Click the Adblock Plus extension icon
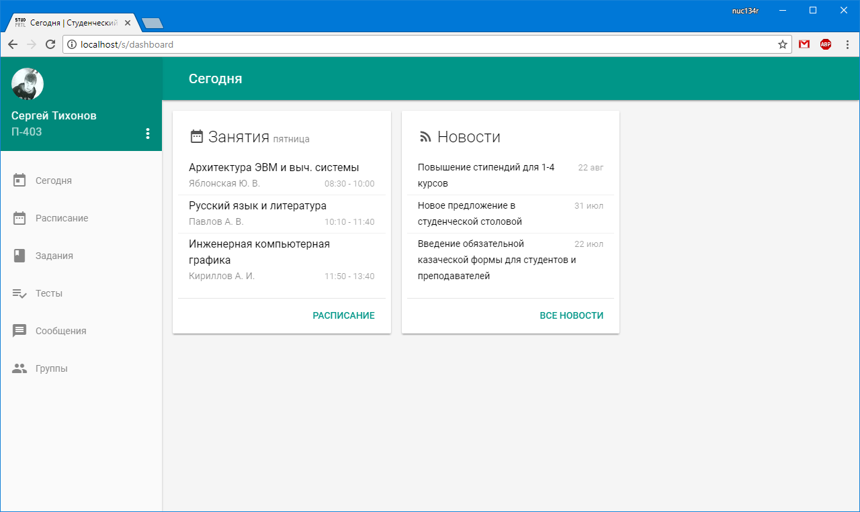The width and height of the screenshot is (860, 512). (826, 44)
